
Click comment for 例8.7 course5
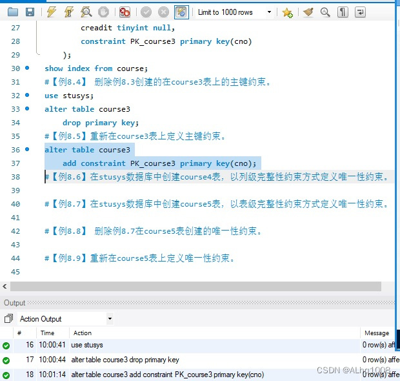point(216,204)
